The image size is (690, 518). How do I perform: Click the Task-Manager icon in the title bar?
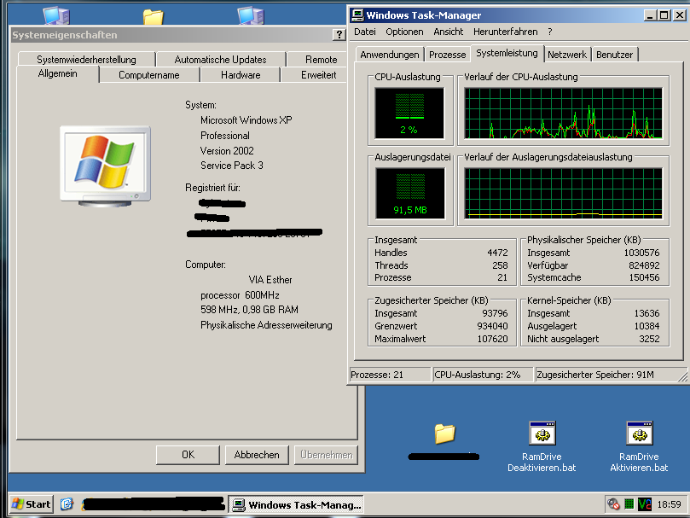357,15
